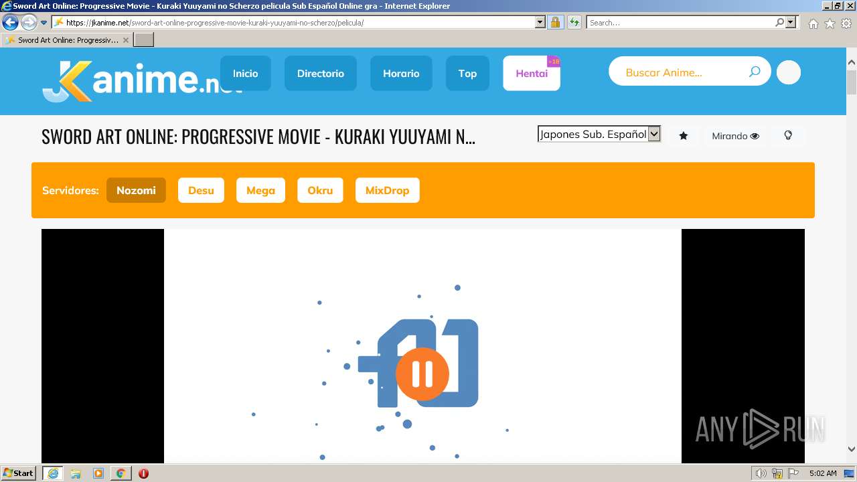Viewport: 857px width, 482px height.
Task: Click the round user profile button
Action: (789, 72)
